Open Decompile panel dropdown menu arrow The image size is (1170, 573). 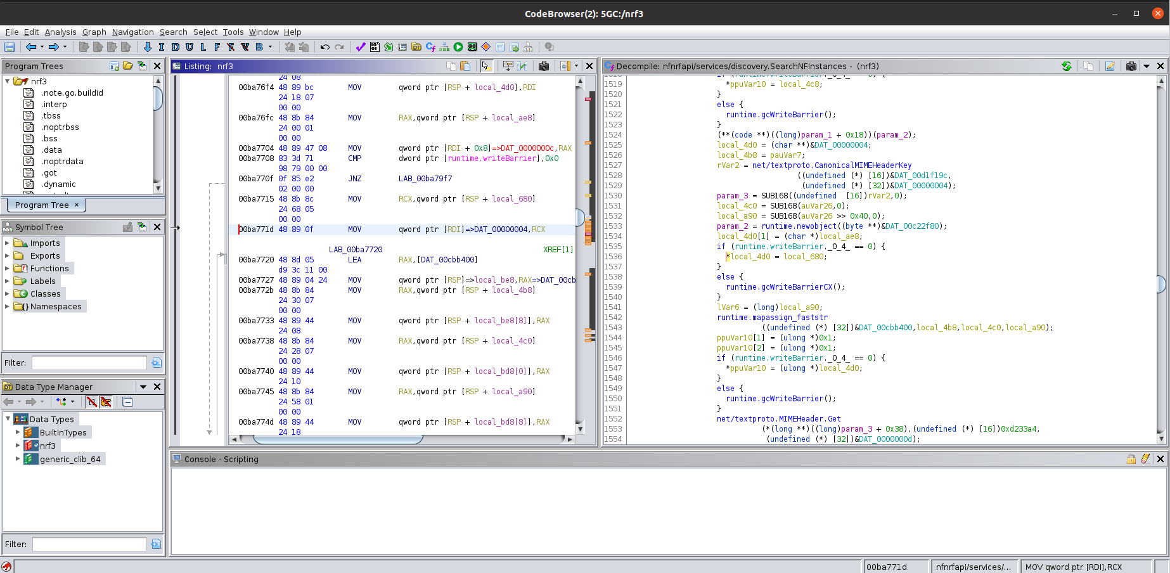tap(1147, 66)
